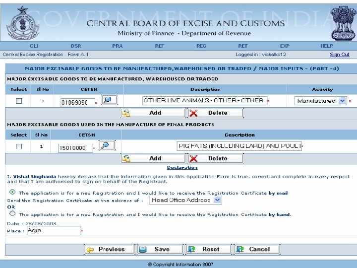Tick the Select checkbox for OTHER LIVE ANIMALS row
Viewport: 357px width, 268px height.
tap(19, 101)
